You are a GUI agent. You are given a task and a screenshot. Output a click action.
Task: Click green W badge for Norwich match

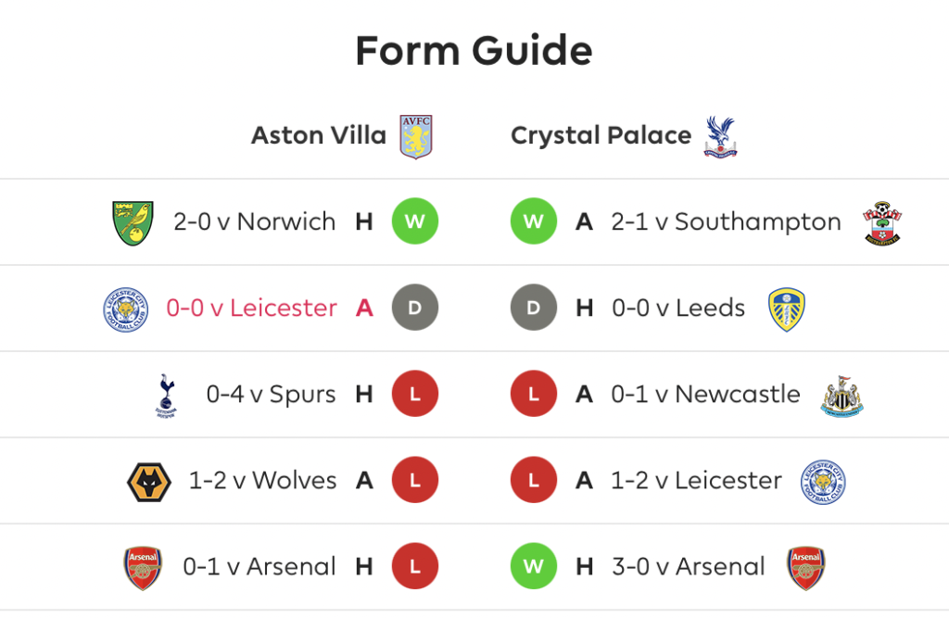(x=415, y=221)
